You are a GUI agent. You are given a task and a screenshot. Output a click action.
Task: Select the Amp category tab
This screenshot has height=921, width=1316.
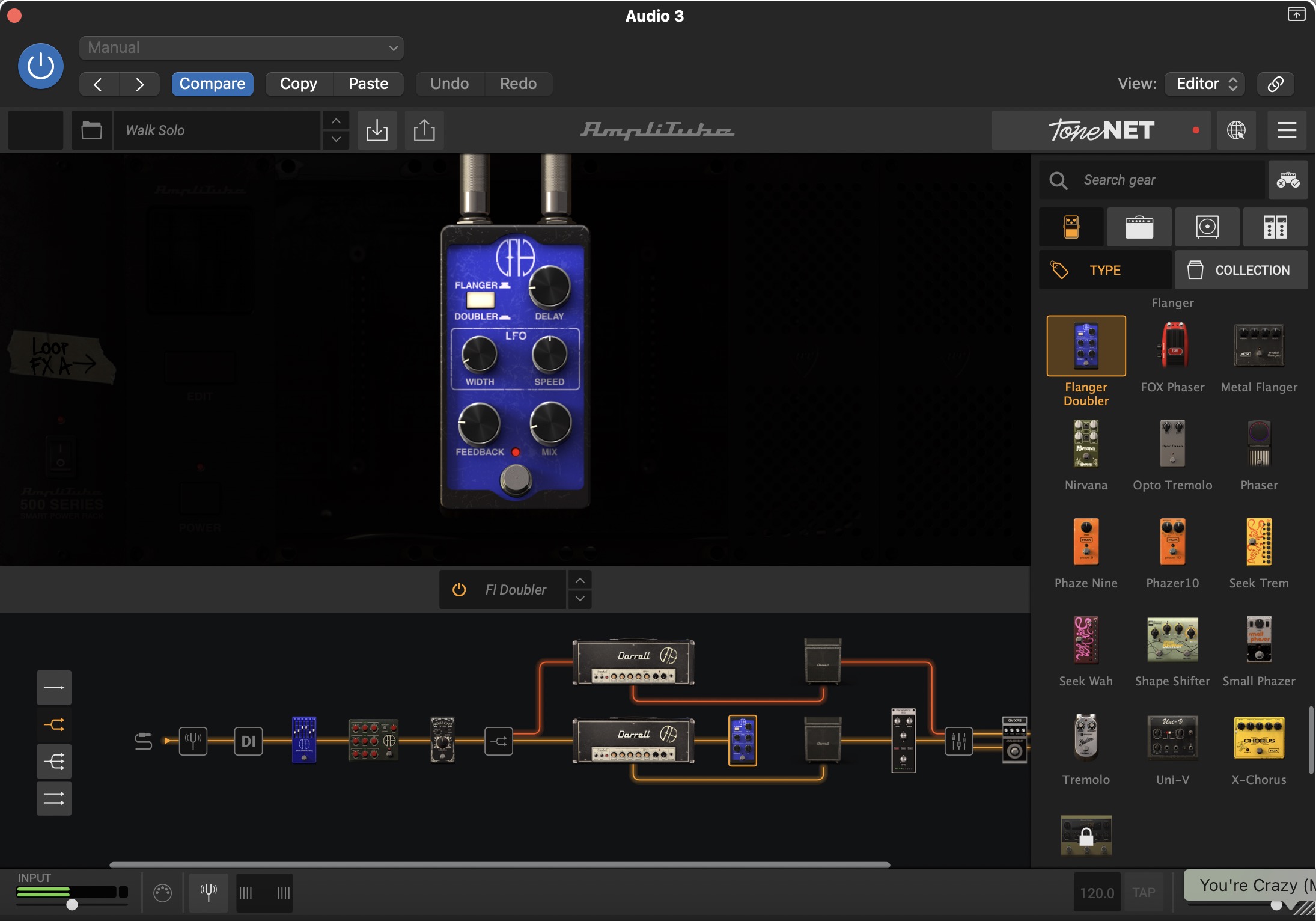click(1139, 227)
